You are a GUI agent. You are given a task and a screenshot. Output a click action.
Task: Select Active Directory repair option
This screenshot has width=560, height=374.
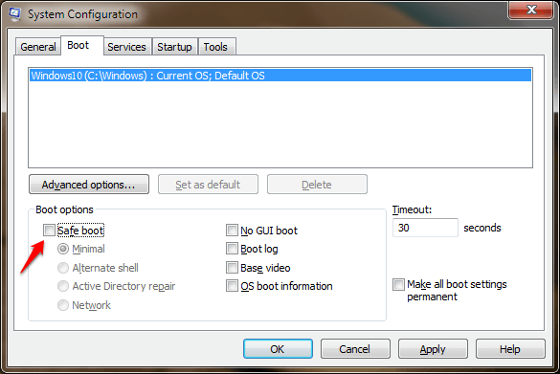point(63,286)
